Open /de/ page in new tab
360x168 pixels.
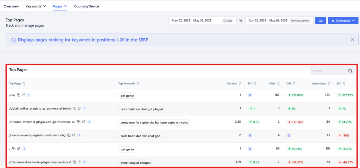pos(23,95)
